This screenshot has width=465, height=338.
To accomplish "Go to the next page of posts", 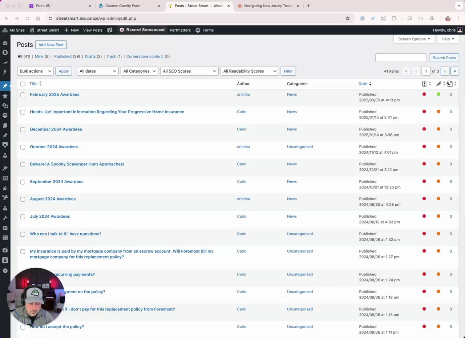I will tap(445, 71).
